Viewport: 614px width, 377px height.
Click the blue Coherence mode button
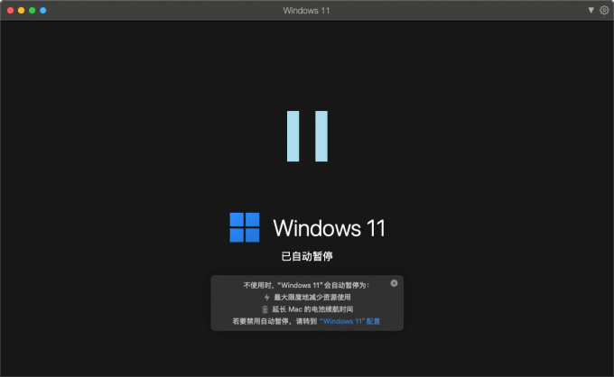click(x=43, y=11)
